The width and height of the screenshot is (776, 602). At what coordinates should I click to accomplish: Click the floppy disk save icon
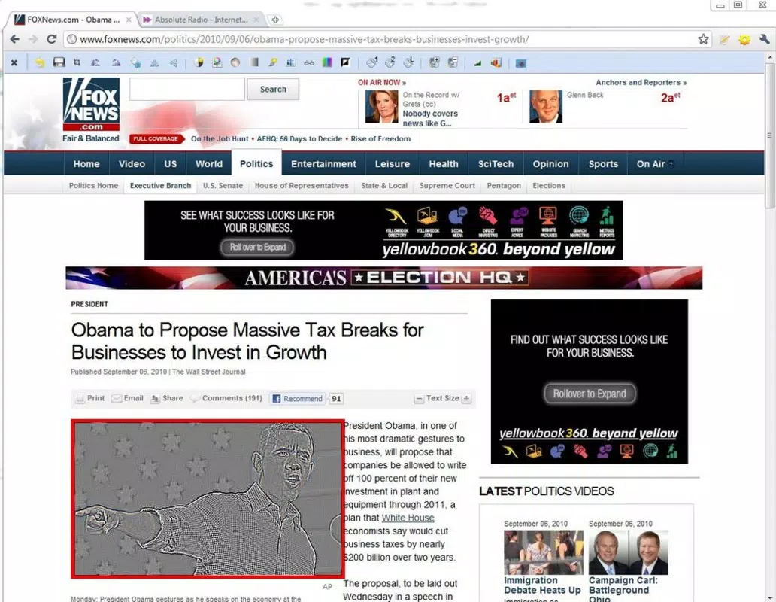[x=59, y=62]
